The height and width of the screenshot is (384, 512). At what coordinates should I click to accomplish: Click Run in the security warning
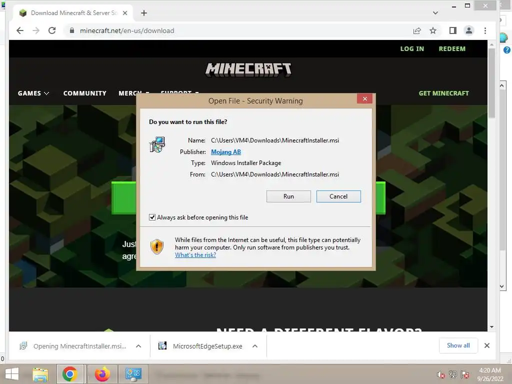(x=288, y=196)
